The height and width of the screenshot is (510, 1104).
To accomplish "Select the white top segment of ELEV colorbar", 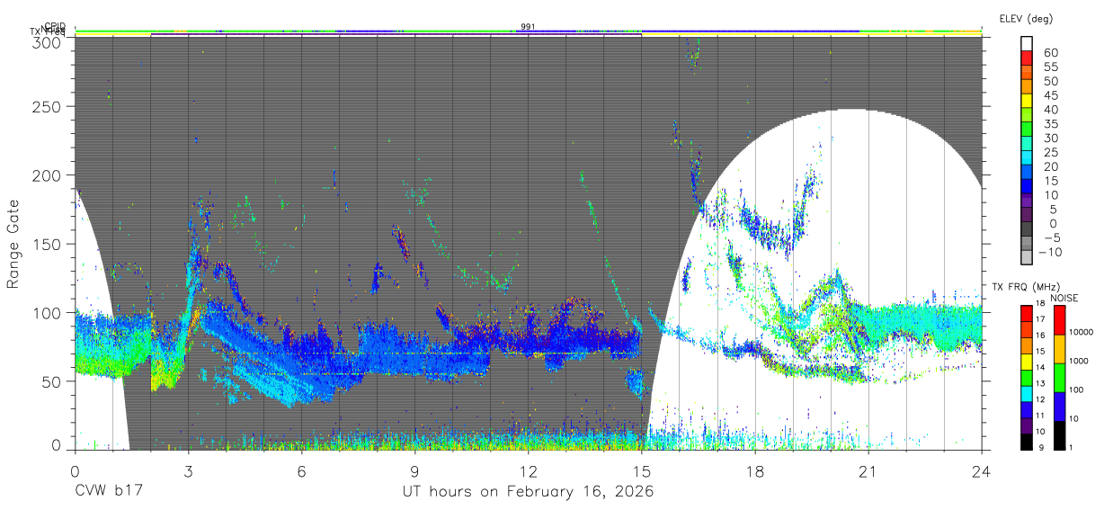I will pos(1027,44).
